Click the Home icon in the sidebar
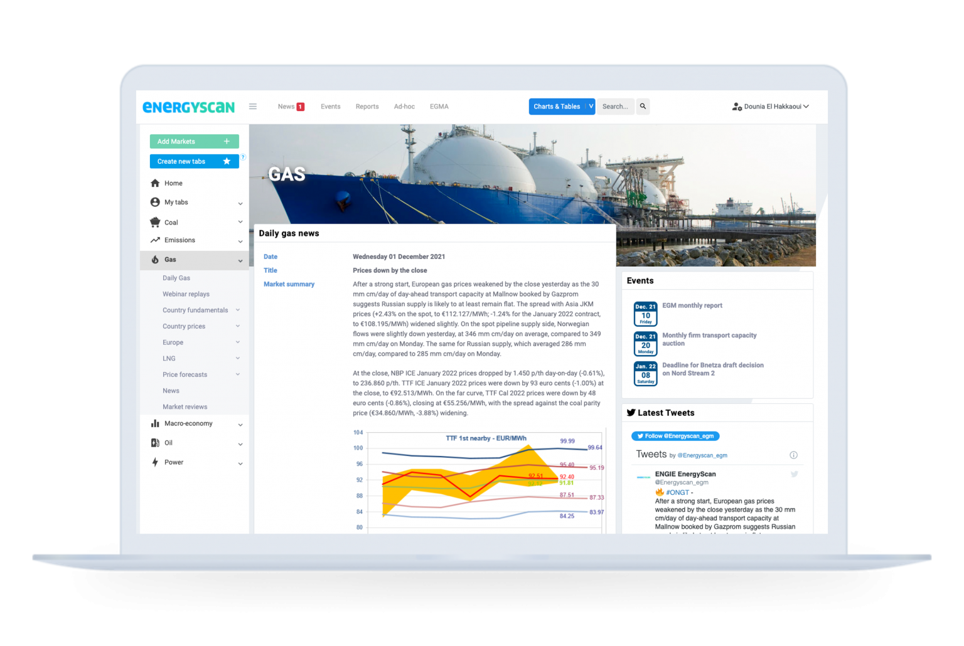Viewport: 964px width, 646px height. 155,183
